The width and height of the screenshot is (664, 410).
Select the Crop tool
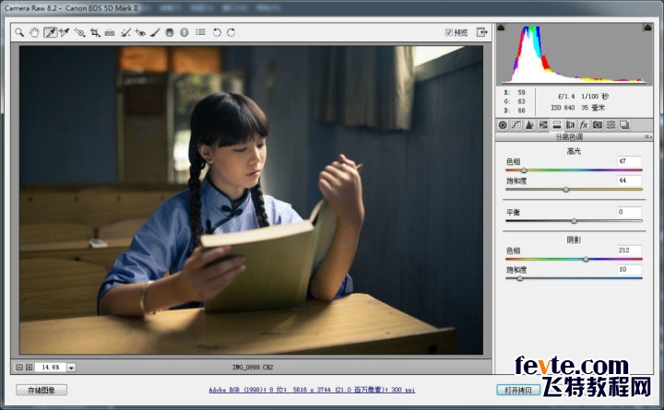coord(95,32)
